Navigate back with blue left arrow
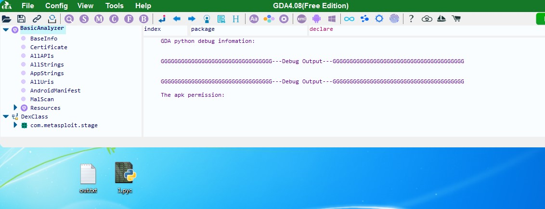This screenshot has height=209, width=545. (177, 19)
